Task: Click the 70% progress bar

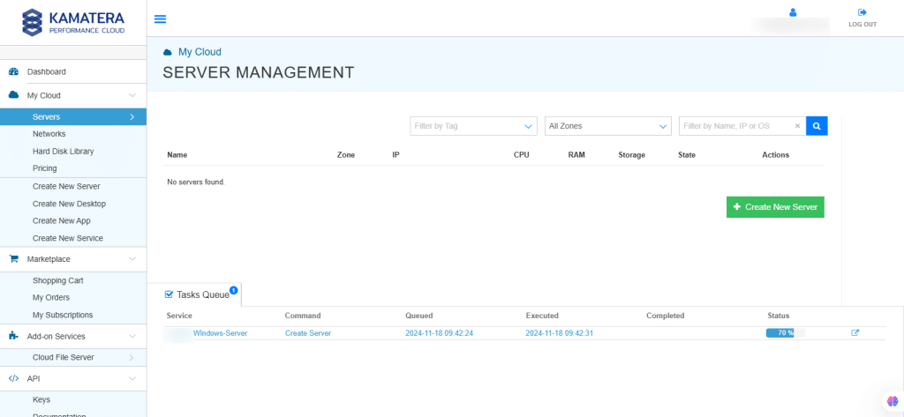Action: pos(785,333)
